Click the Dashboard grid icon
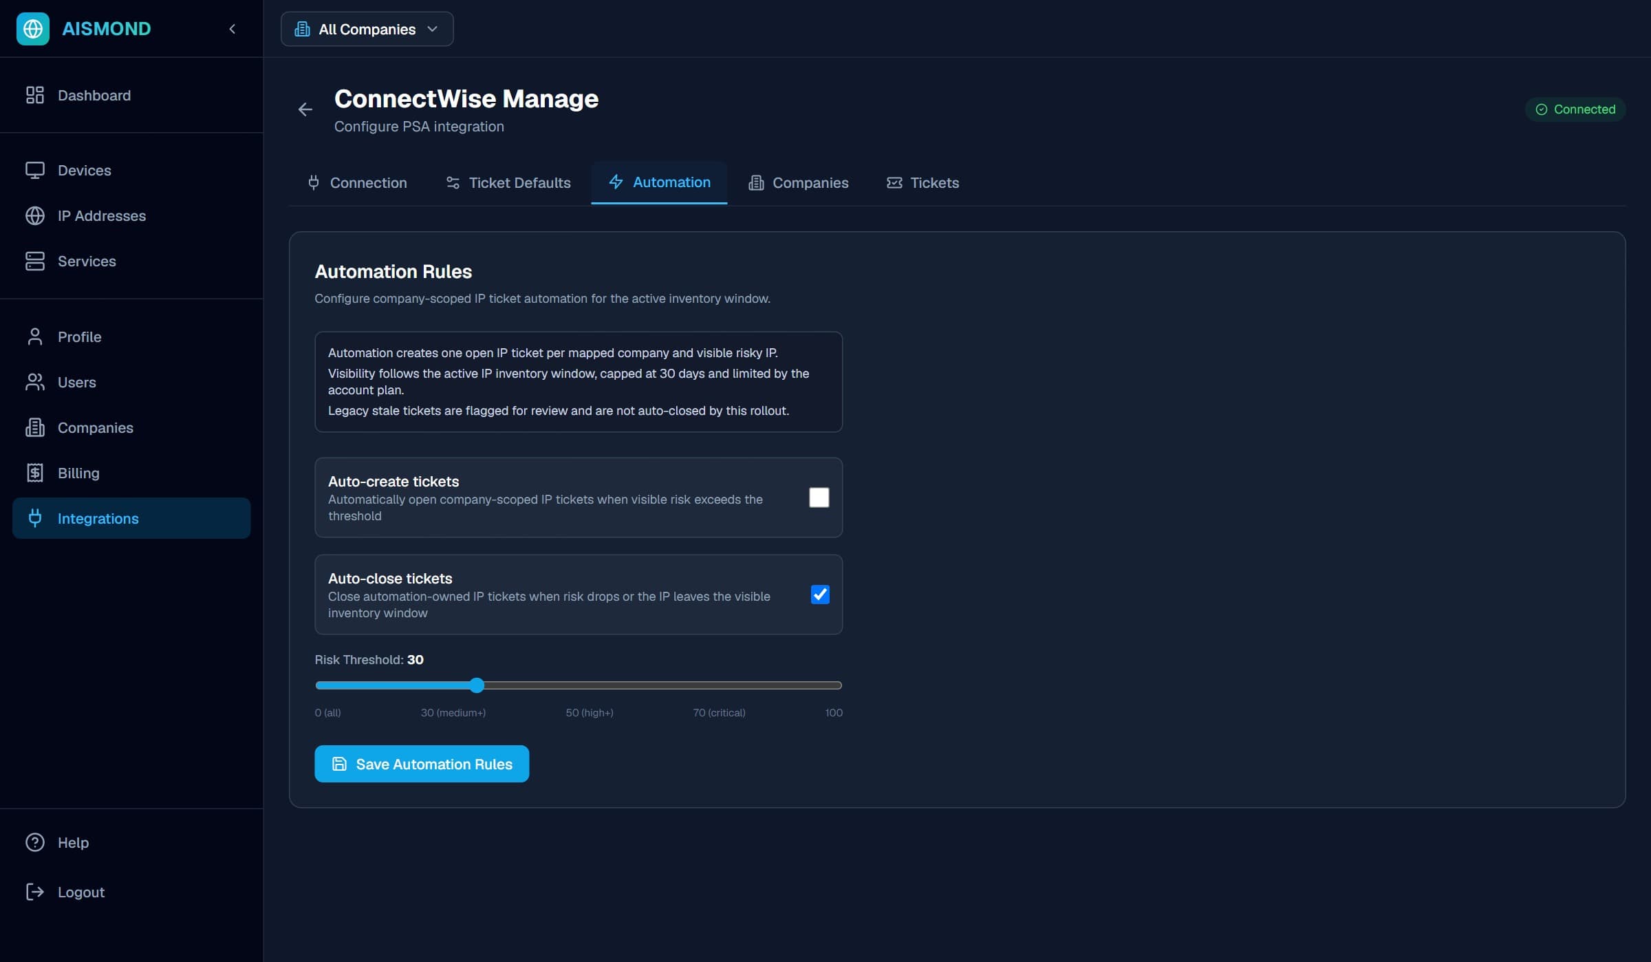Image resolution: width=1651 pixels, height=962 pixels. 35,95
